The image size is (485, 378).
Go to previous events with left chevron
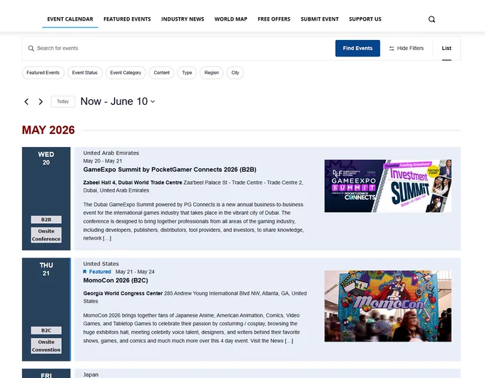26,102
